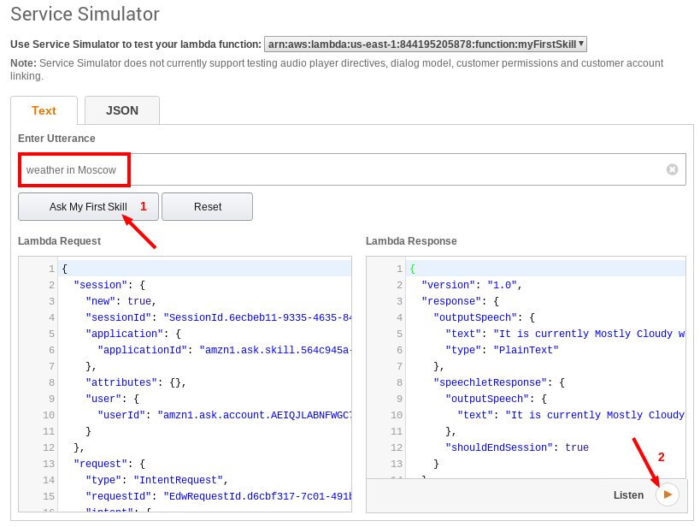Click the "requestId" line in request
Viewport: 700px width, 527px height.
218,496
